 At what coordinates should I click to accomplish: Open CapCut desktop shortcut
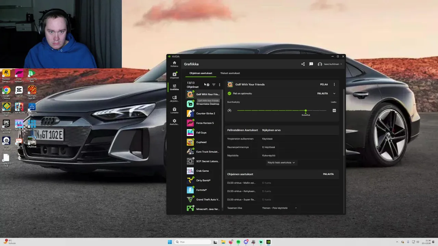[x=19, y=92]
